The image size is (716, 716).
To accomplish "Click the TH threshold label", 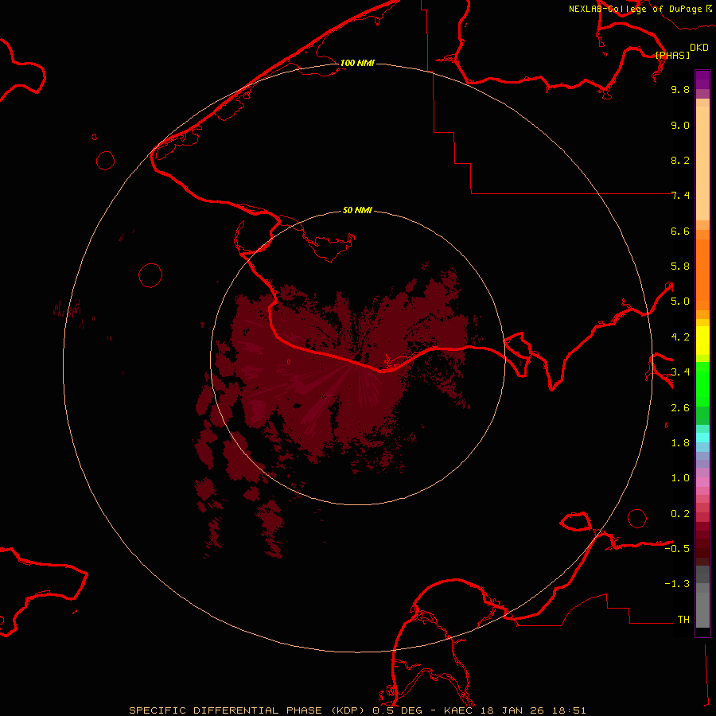I will (x=683, y=620).
